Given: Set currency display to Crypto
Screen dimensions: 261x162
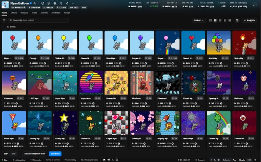Looking at the screenshot, I should coord(242,160).
